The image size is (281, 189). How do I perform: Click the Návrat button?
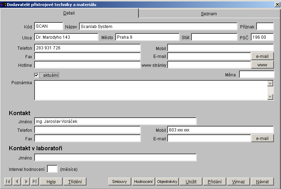tap(262, 182)
